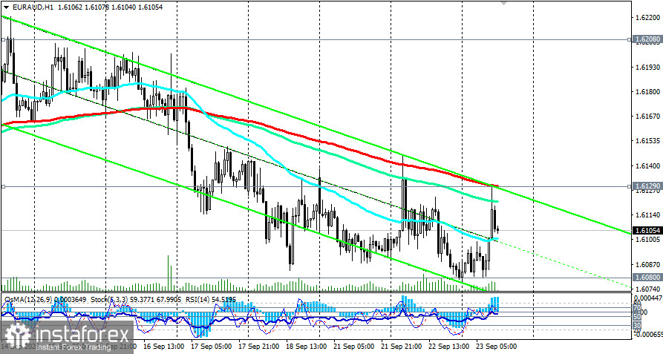
Task: Open the dropdown arrow beside EURAUD,H1
Action: (x=5, y=7)
